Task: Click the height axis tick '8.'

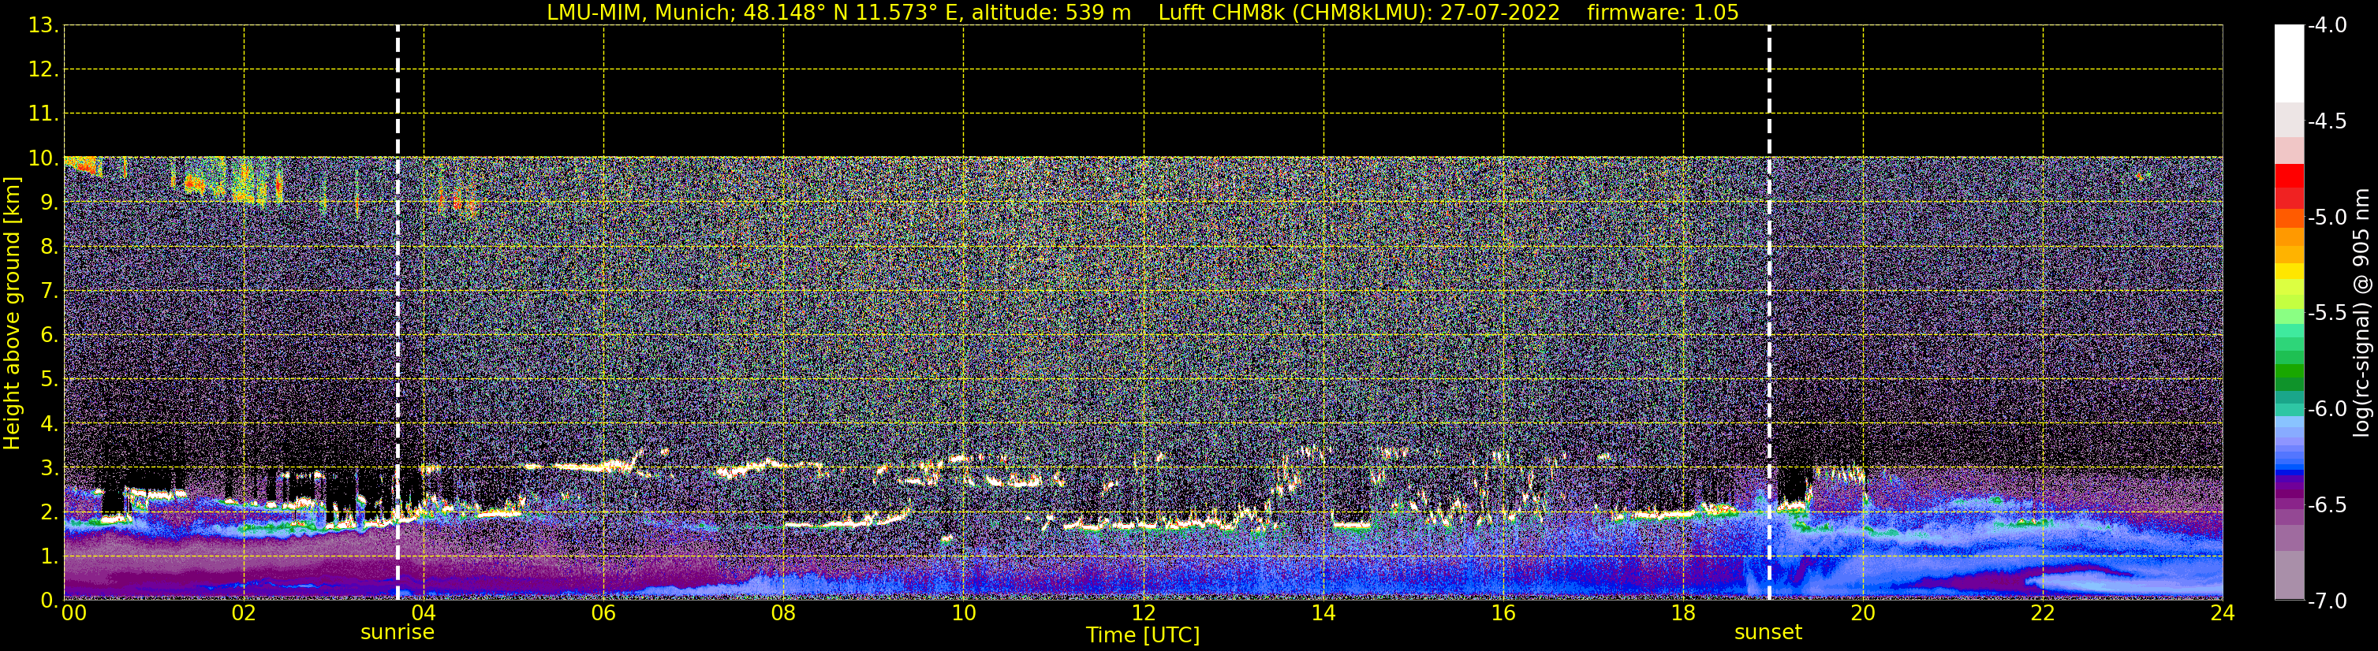Action: [50, 247]
